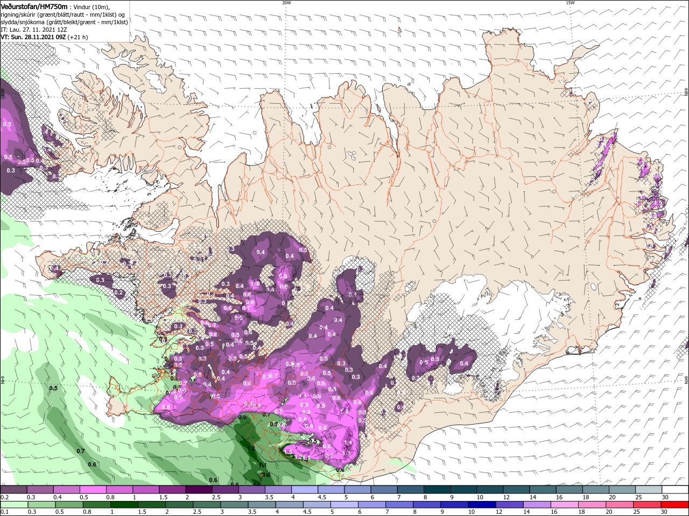Click the '0.2' snow value on the map

119,293
